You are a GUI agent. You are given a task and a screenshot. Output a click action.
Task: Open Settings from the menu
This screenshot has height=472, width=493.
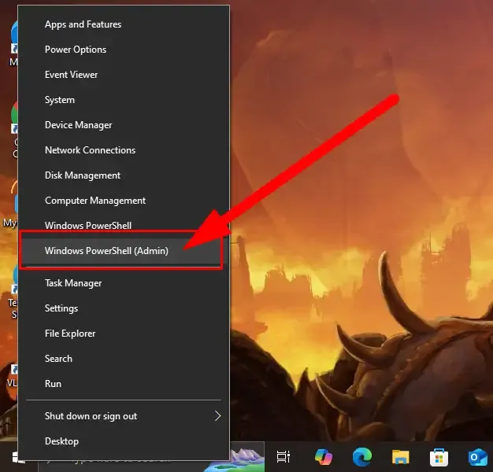tap(124, 308)
